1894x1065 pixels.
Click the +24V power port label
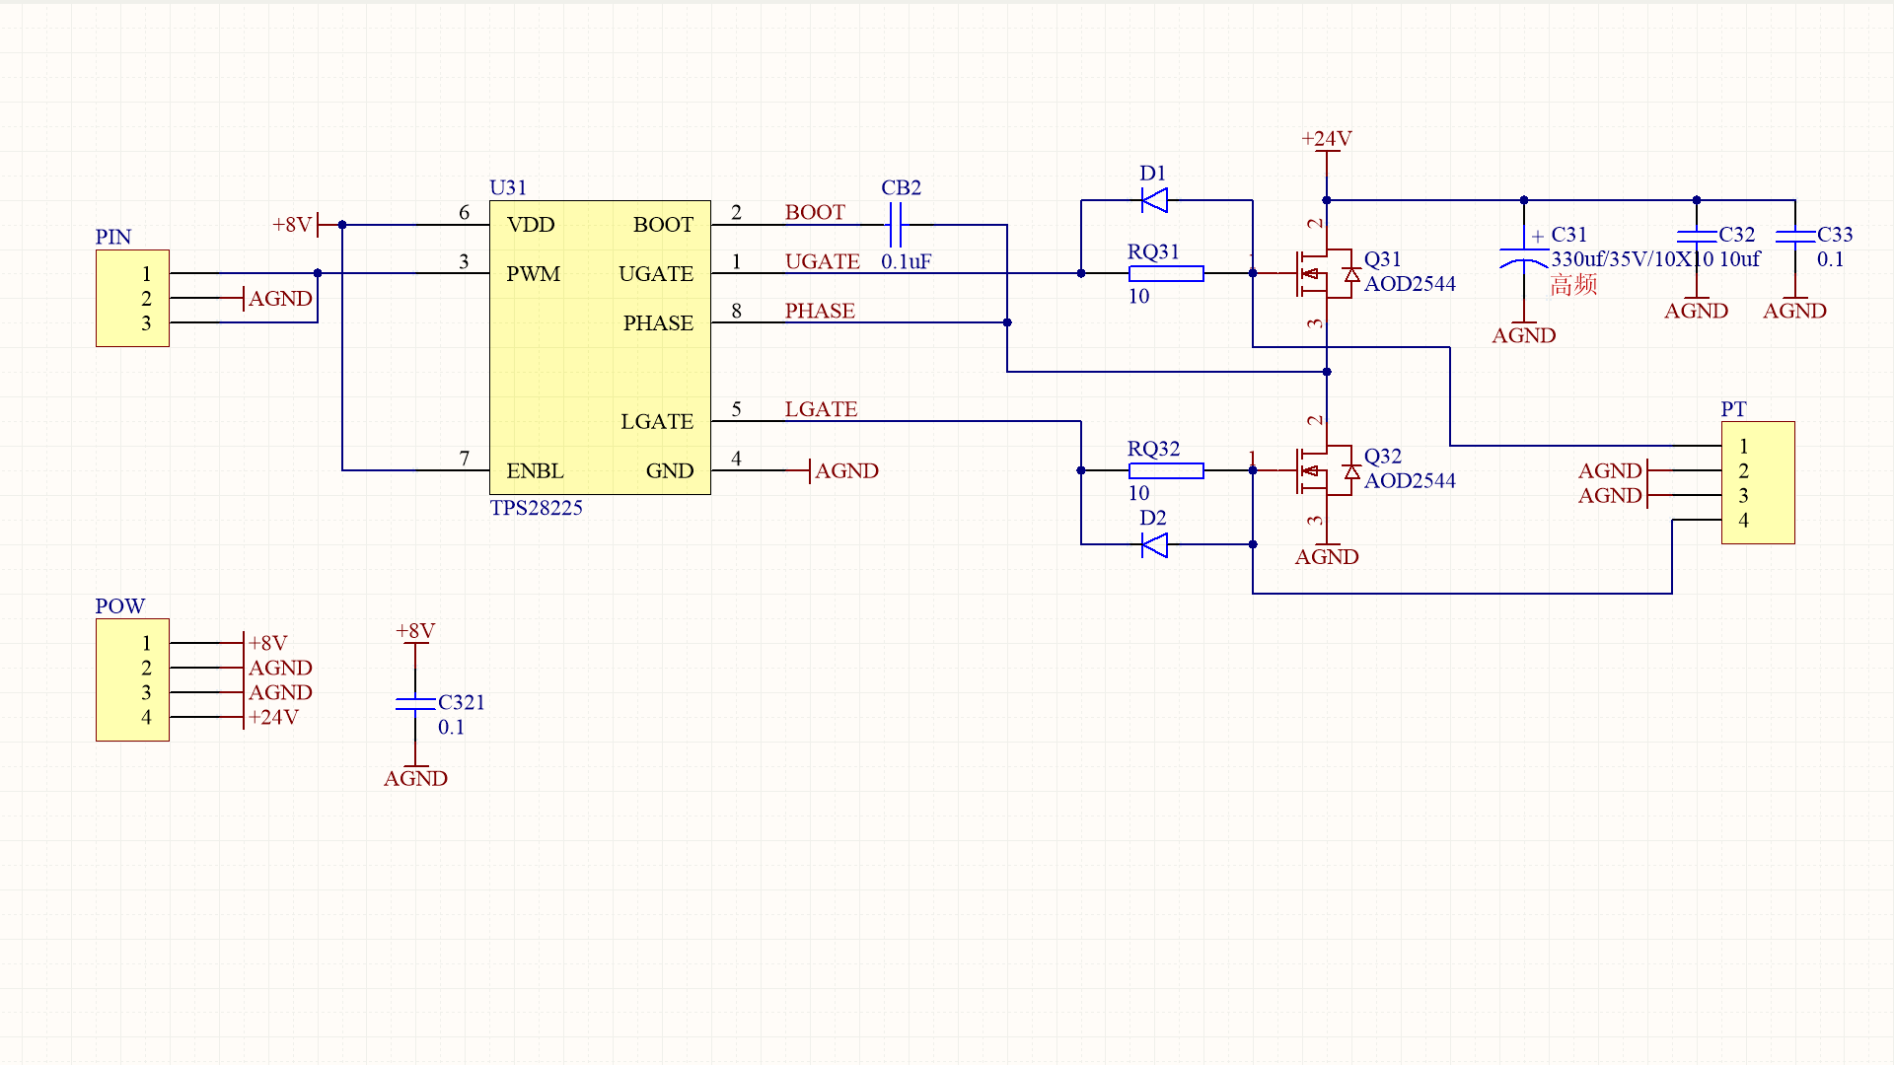coord(1326,139)
